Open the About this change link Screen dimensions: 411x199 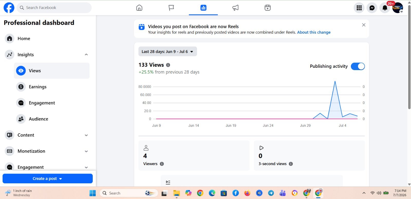[314, 32]
